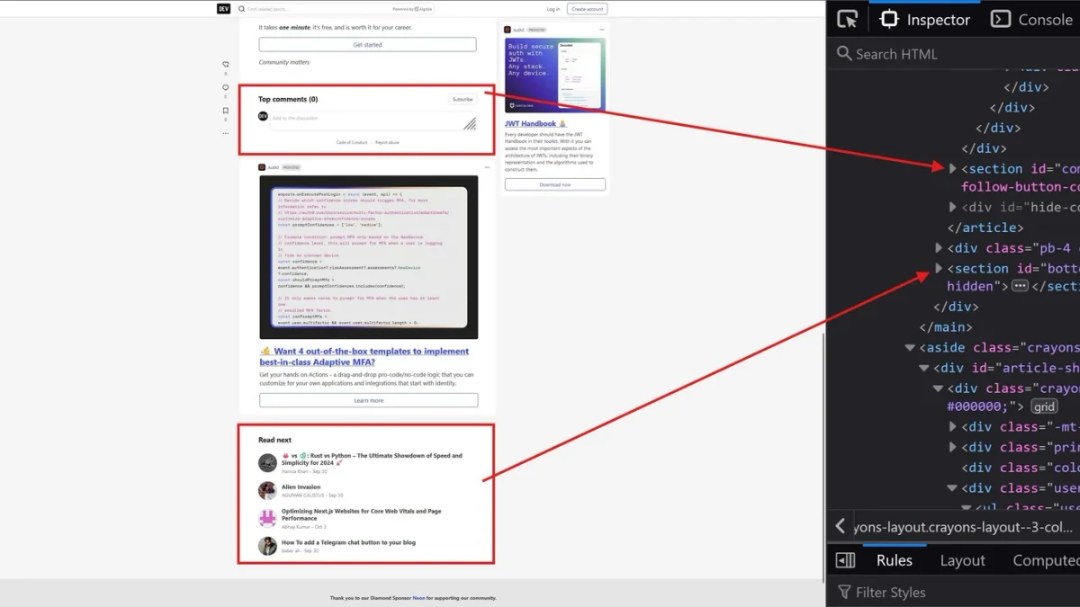Click the Subscribe button in comments

pyautogui.click(x=463, y=99)
